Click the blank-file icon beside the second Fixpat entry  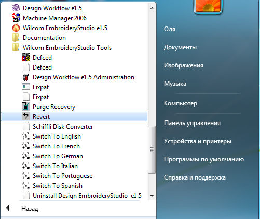[x=26, y=97]
